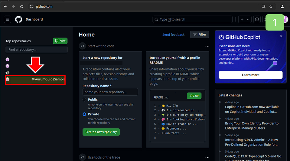Select the Private radio option
Viewport: 290px width, 161px height.
tap(84, 114)
